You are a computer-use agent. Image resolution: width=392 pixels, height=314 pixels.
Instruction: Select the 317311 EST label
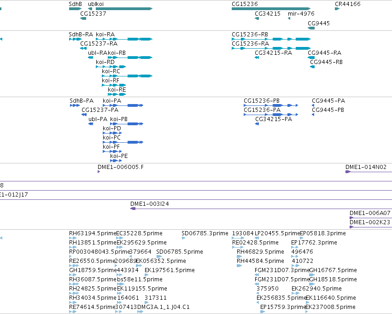pyautogui.click(x=156, y=298)
